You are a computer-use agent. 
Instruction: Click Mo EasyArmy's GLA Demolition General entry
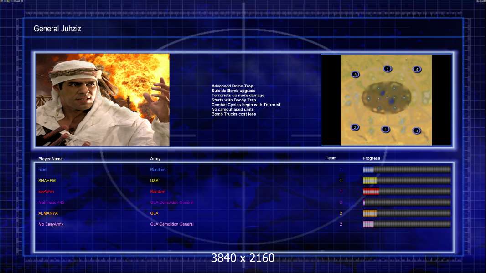click(x=172, y=224)
